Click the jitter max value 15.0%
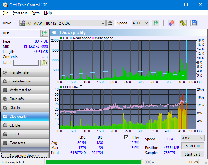Image resolution: width=208 pixels, height=165 pixels. pyautogui.click(x=134, y=148)
